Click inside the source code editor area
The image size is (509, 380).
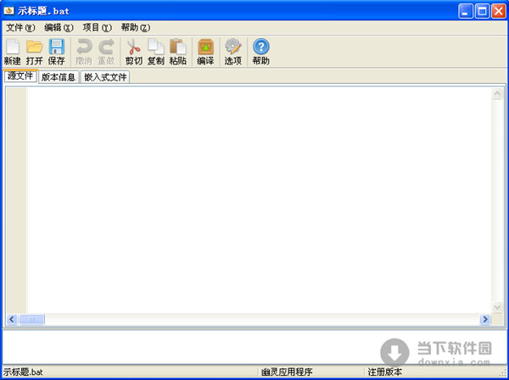click(x=260, y=200)
